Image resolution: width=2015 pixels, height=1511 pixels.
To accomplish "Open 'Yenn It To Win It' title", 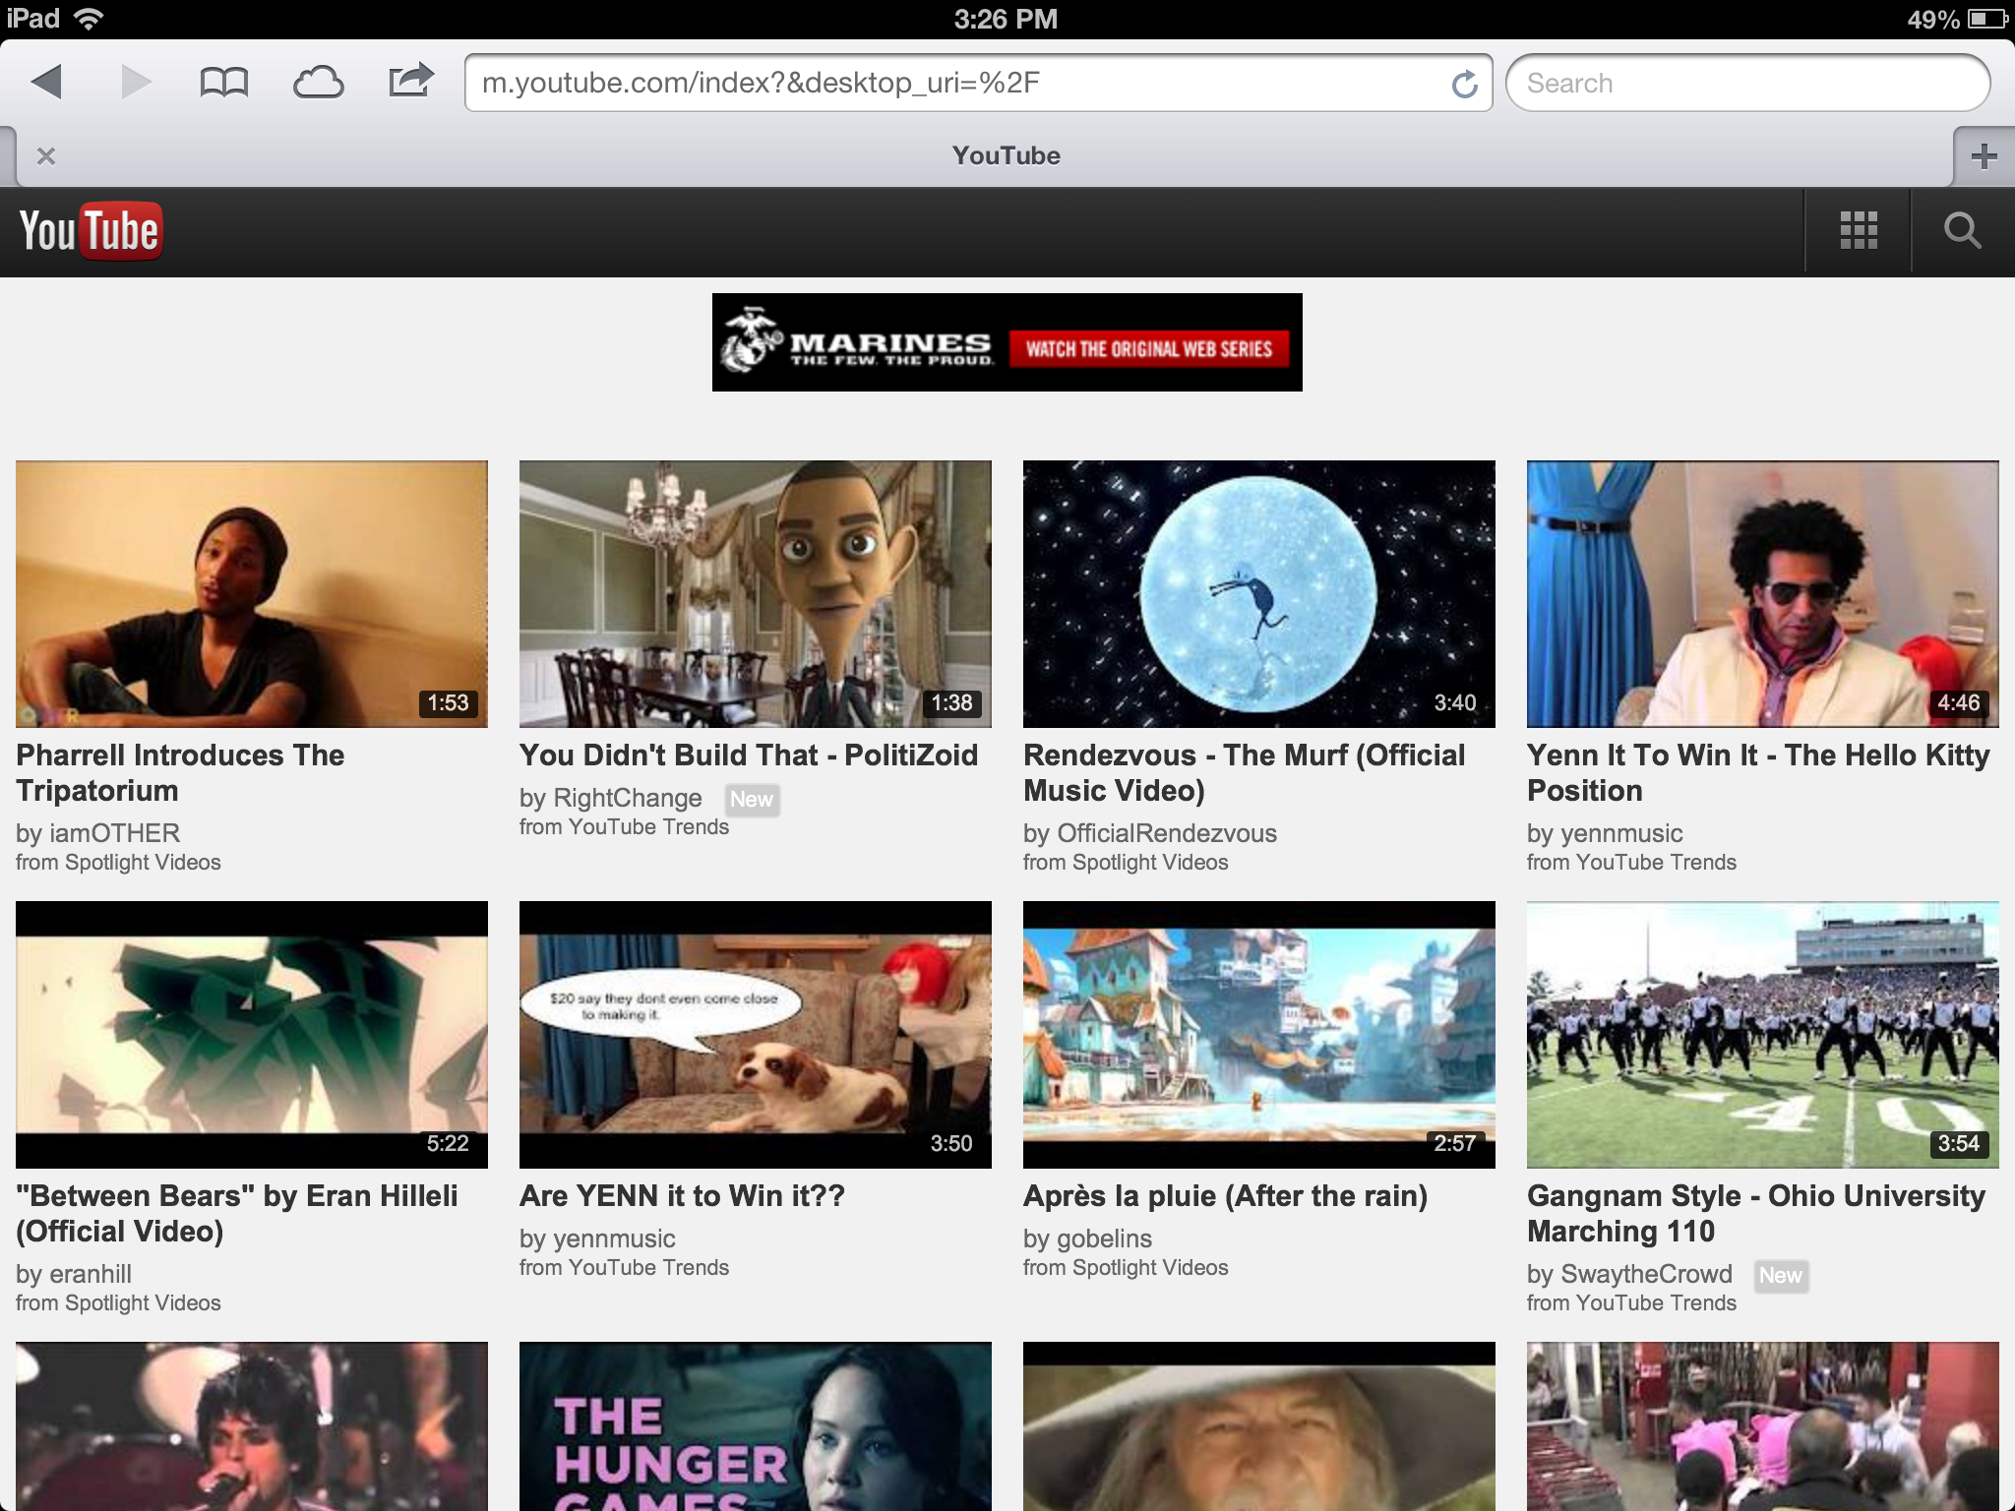I will (1758, 773).
